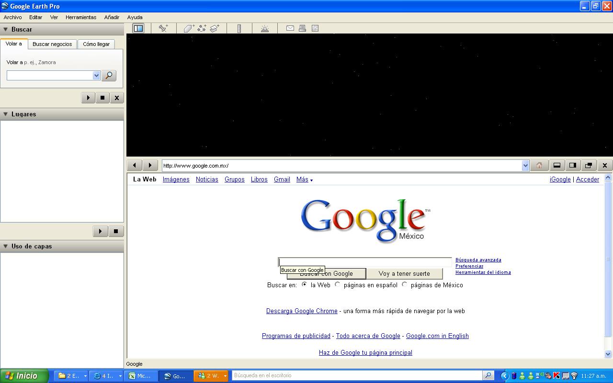Click the 'Buscar con Google' button
Viewport: 613px width, 383px height.
pos(326,274)
